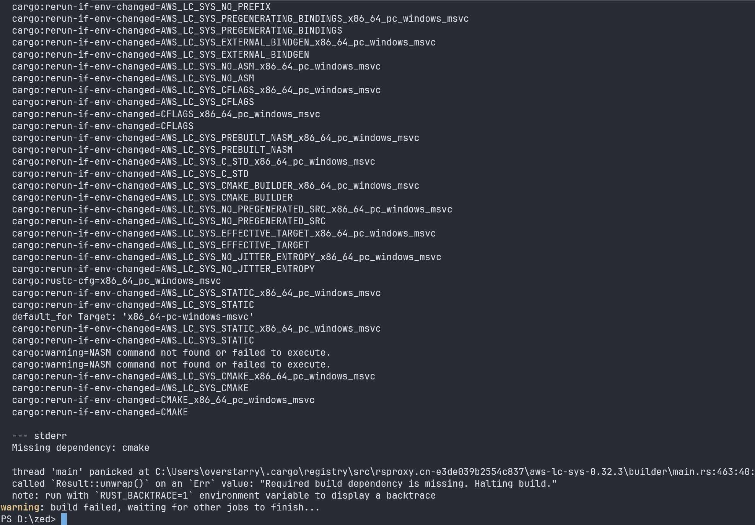Screen dimensions: 755x525
Task: Click the first NASM command not found warning
Action: tap(171, 353)
